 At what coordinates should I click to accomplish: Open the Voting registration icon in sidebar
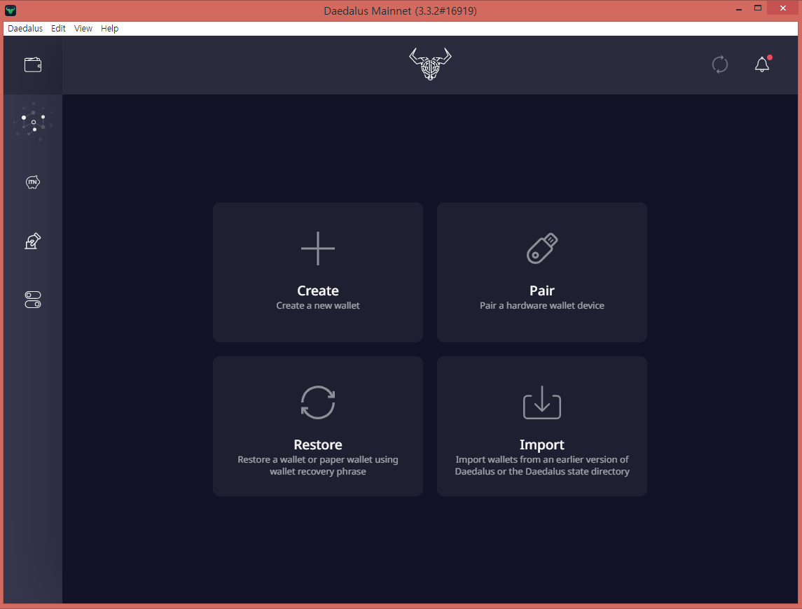point(33,241)
